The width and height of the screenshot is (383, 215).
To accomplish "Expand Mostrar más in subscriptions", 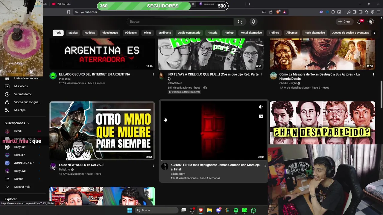I will coord(22,187).
